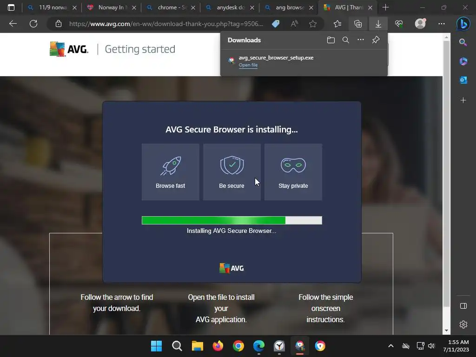Image resolution: width=476 pixels, height=357 pixels.
Task: Click the address bar URL
Action: 166,24
